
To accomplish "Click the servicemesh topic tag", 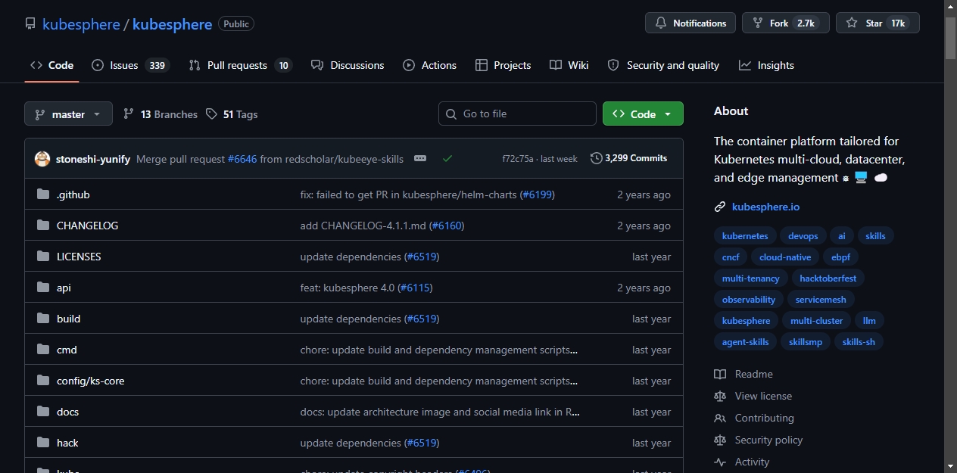I will 821,300.
